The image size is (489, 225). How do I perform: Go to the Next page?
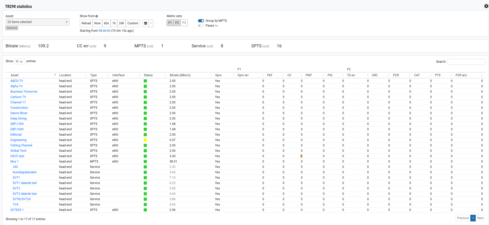coord(480,218)
